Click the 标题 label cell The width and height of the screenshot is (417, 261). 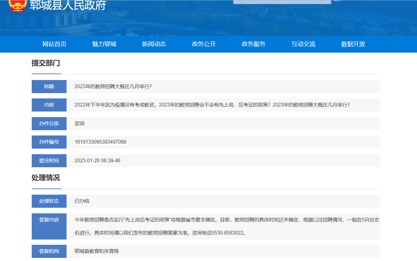pos(49,87)
